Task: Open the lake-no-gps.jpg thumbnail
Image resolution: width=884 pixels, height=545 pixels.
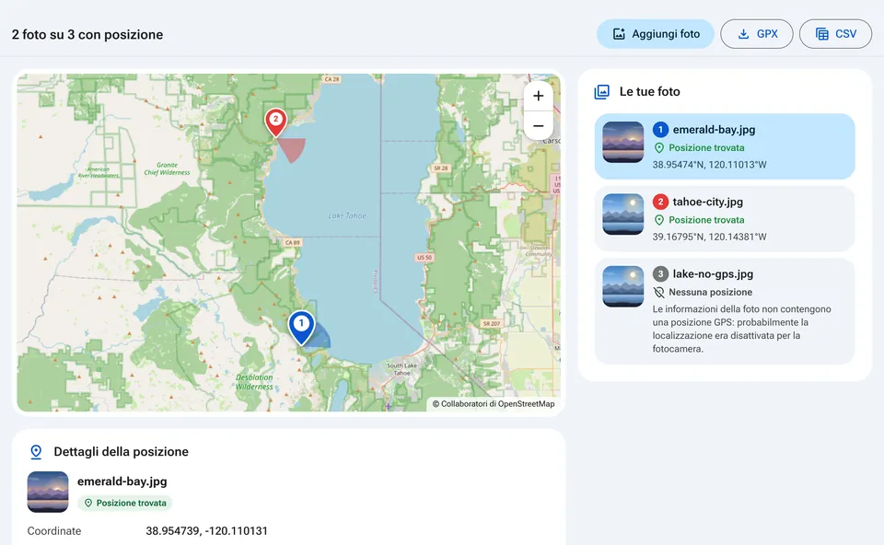Action: coord(623,286)
